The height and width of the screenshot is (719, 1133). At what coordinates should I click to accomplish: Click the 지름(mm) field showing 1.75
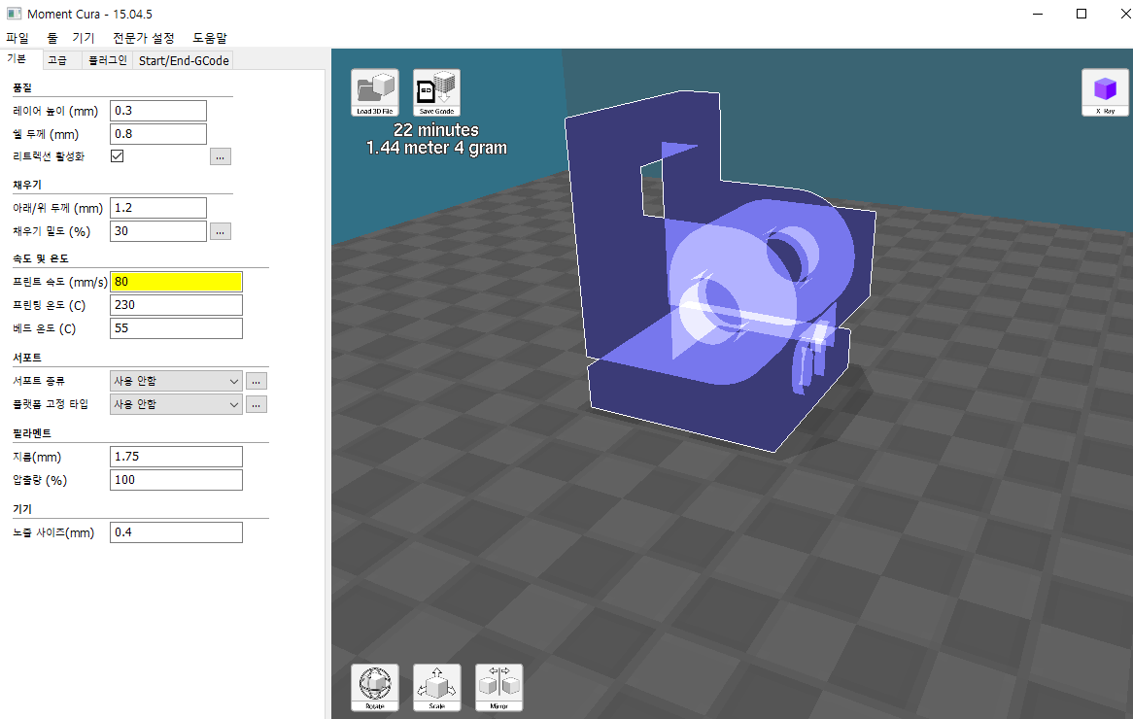coord(176,457)
